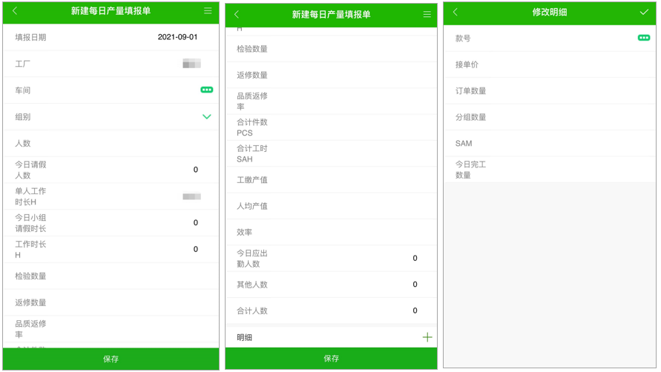Go back in the left daily output form

pos(15,11)
